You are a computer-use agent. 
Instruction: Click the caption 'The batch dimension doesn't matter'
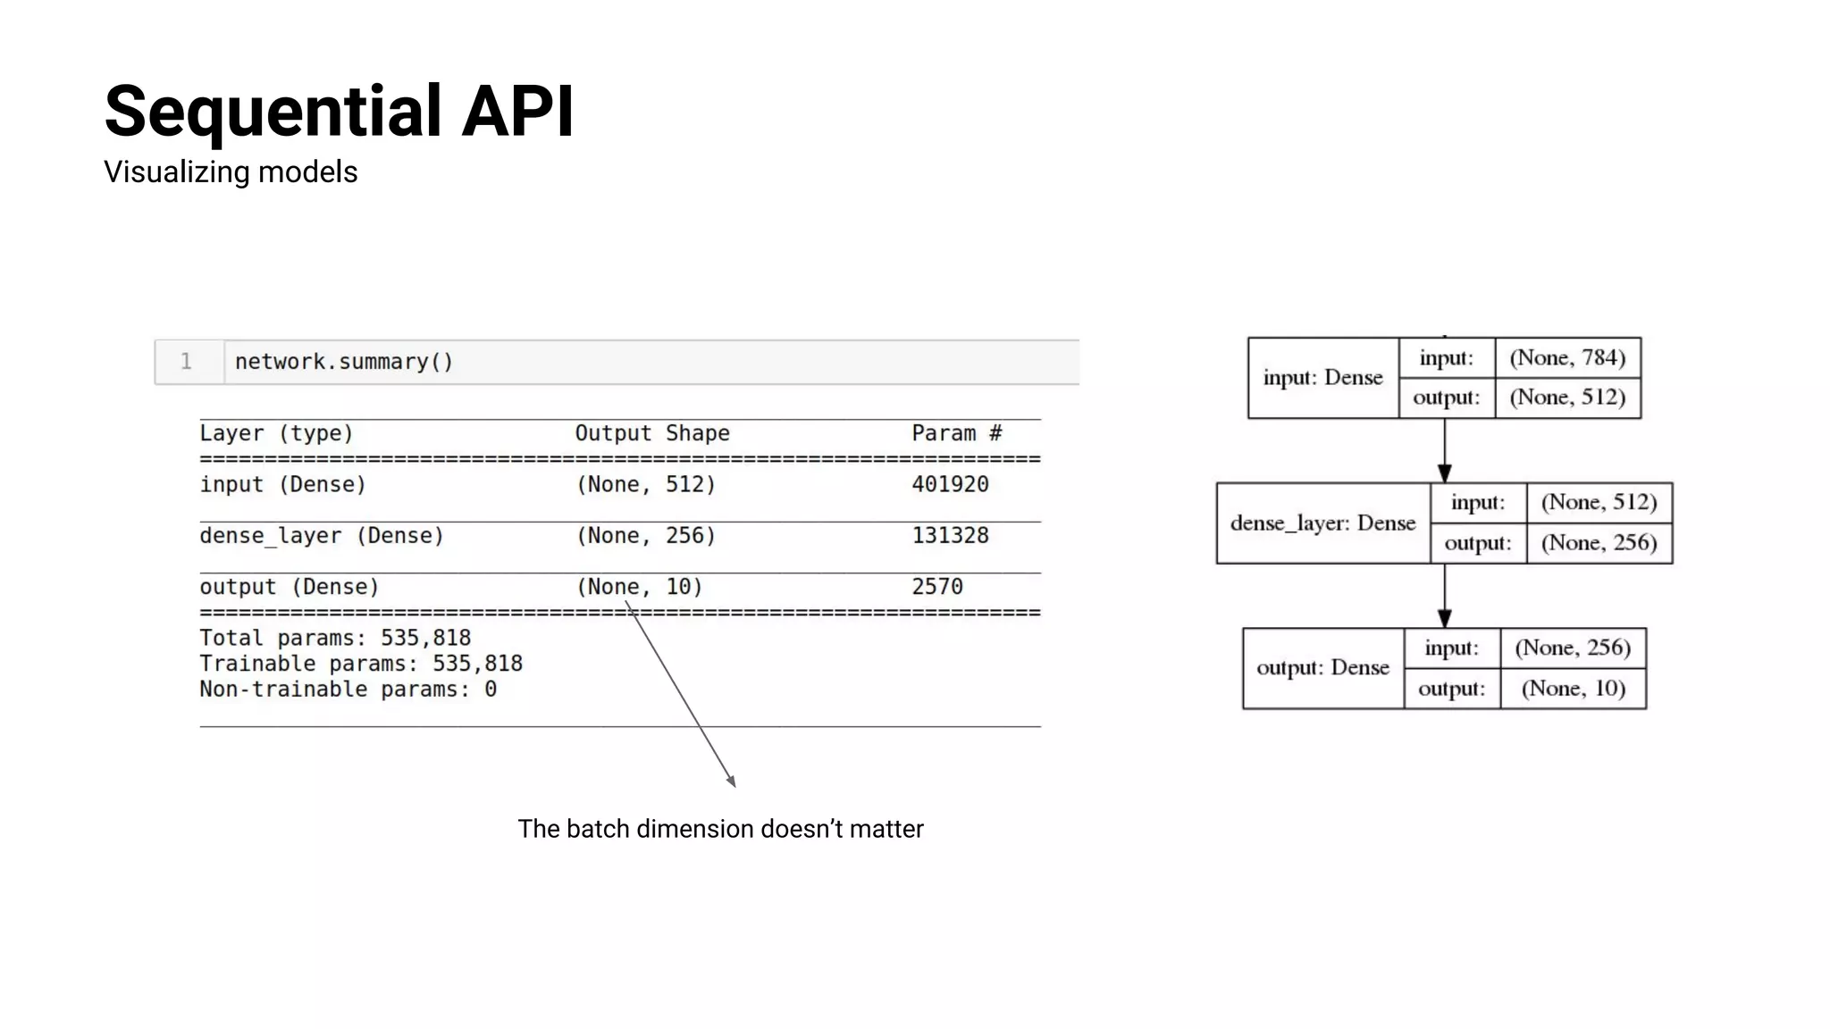coord(720,829)
